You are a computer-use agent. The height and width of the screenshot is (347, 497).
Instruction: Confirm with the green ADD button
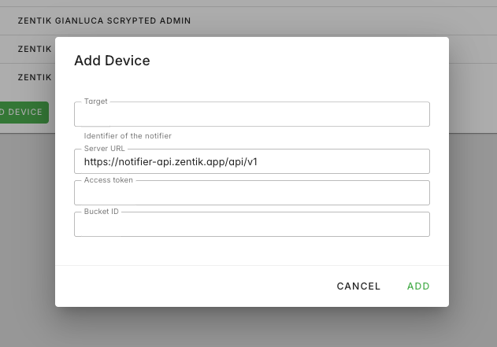(x=418, y=286)
